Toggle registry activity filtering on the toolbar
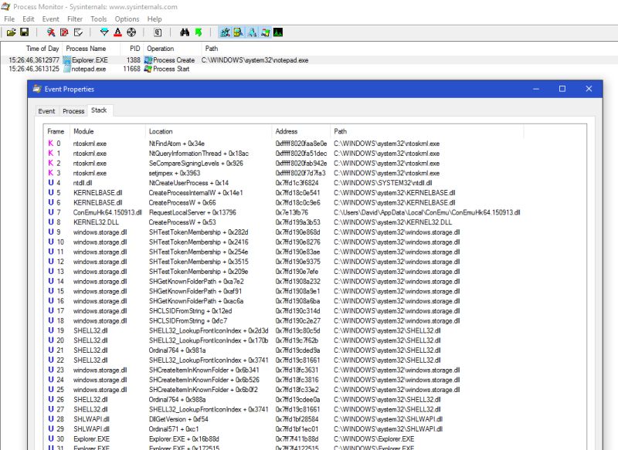Image resolution: width=618 pixels, height=450 pixels. (x=225, y=32)
